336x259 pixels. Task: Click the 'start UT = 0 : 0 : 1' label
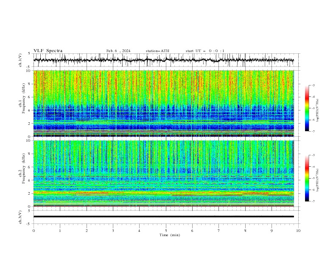(x=205, y=51)
